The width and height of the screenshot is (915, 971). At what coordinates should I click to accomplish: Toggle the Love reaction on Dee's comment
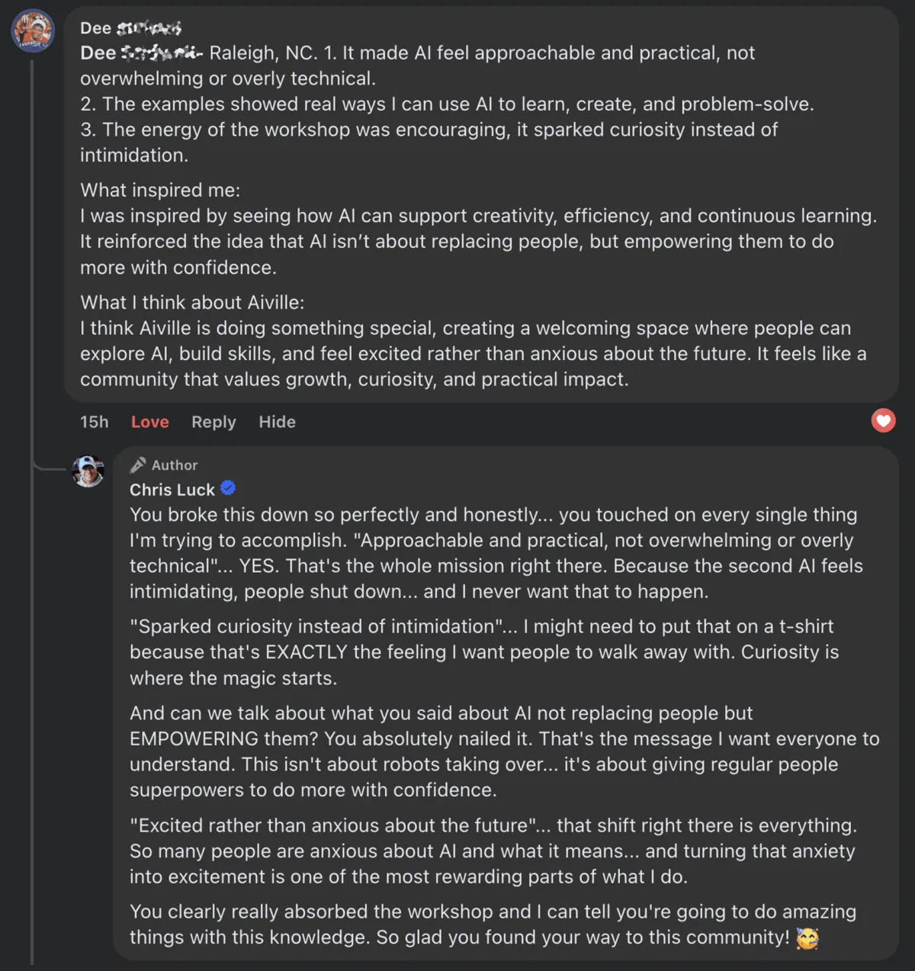150,422
